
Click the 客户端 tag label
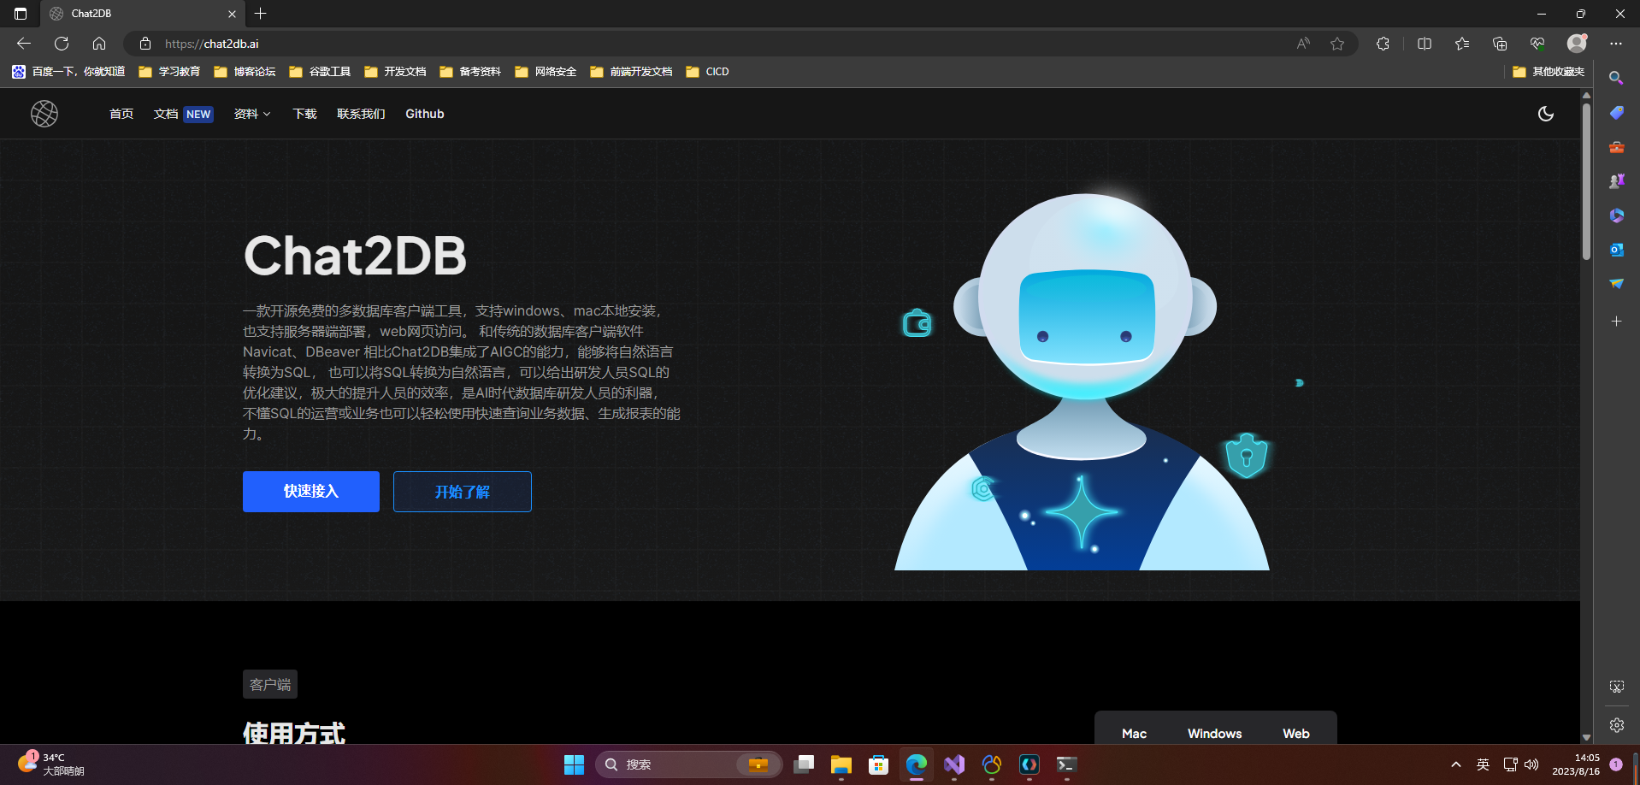pyautogui.click(x=270, y=684)
